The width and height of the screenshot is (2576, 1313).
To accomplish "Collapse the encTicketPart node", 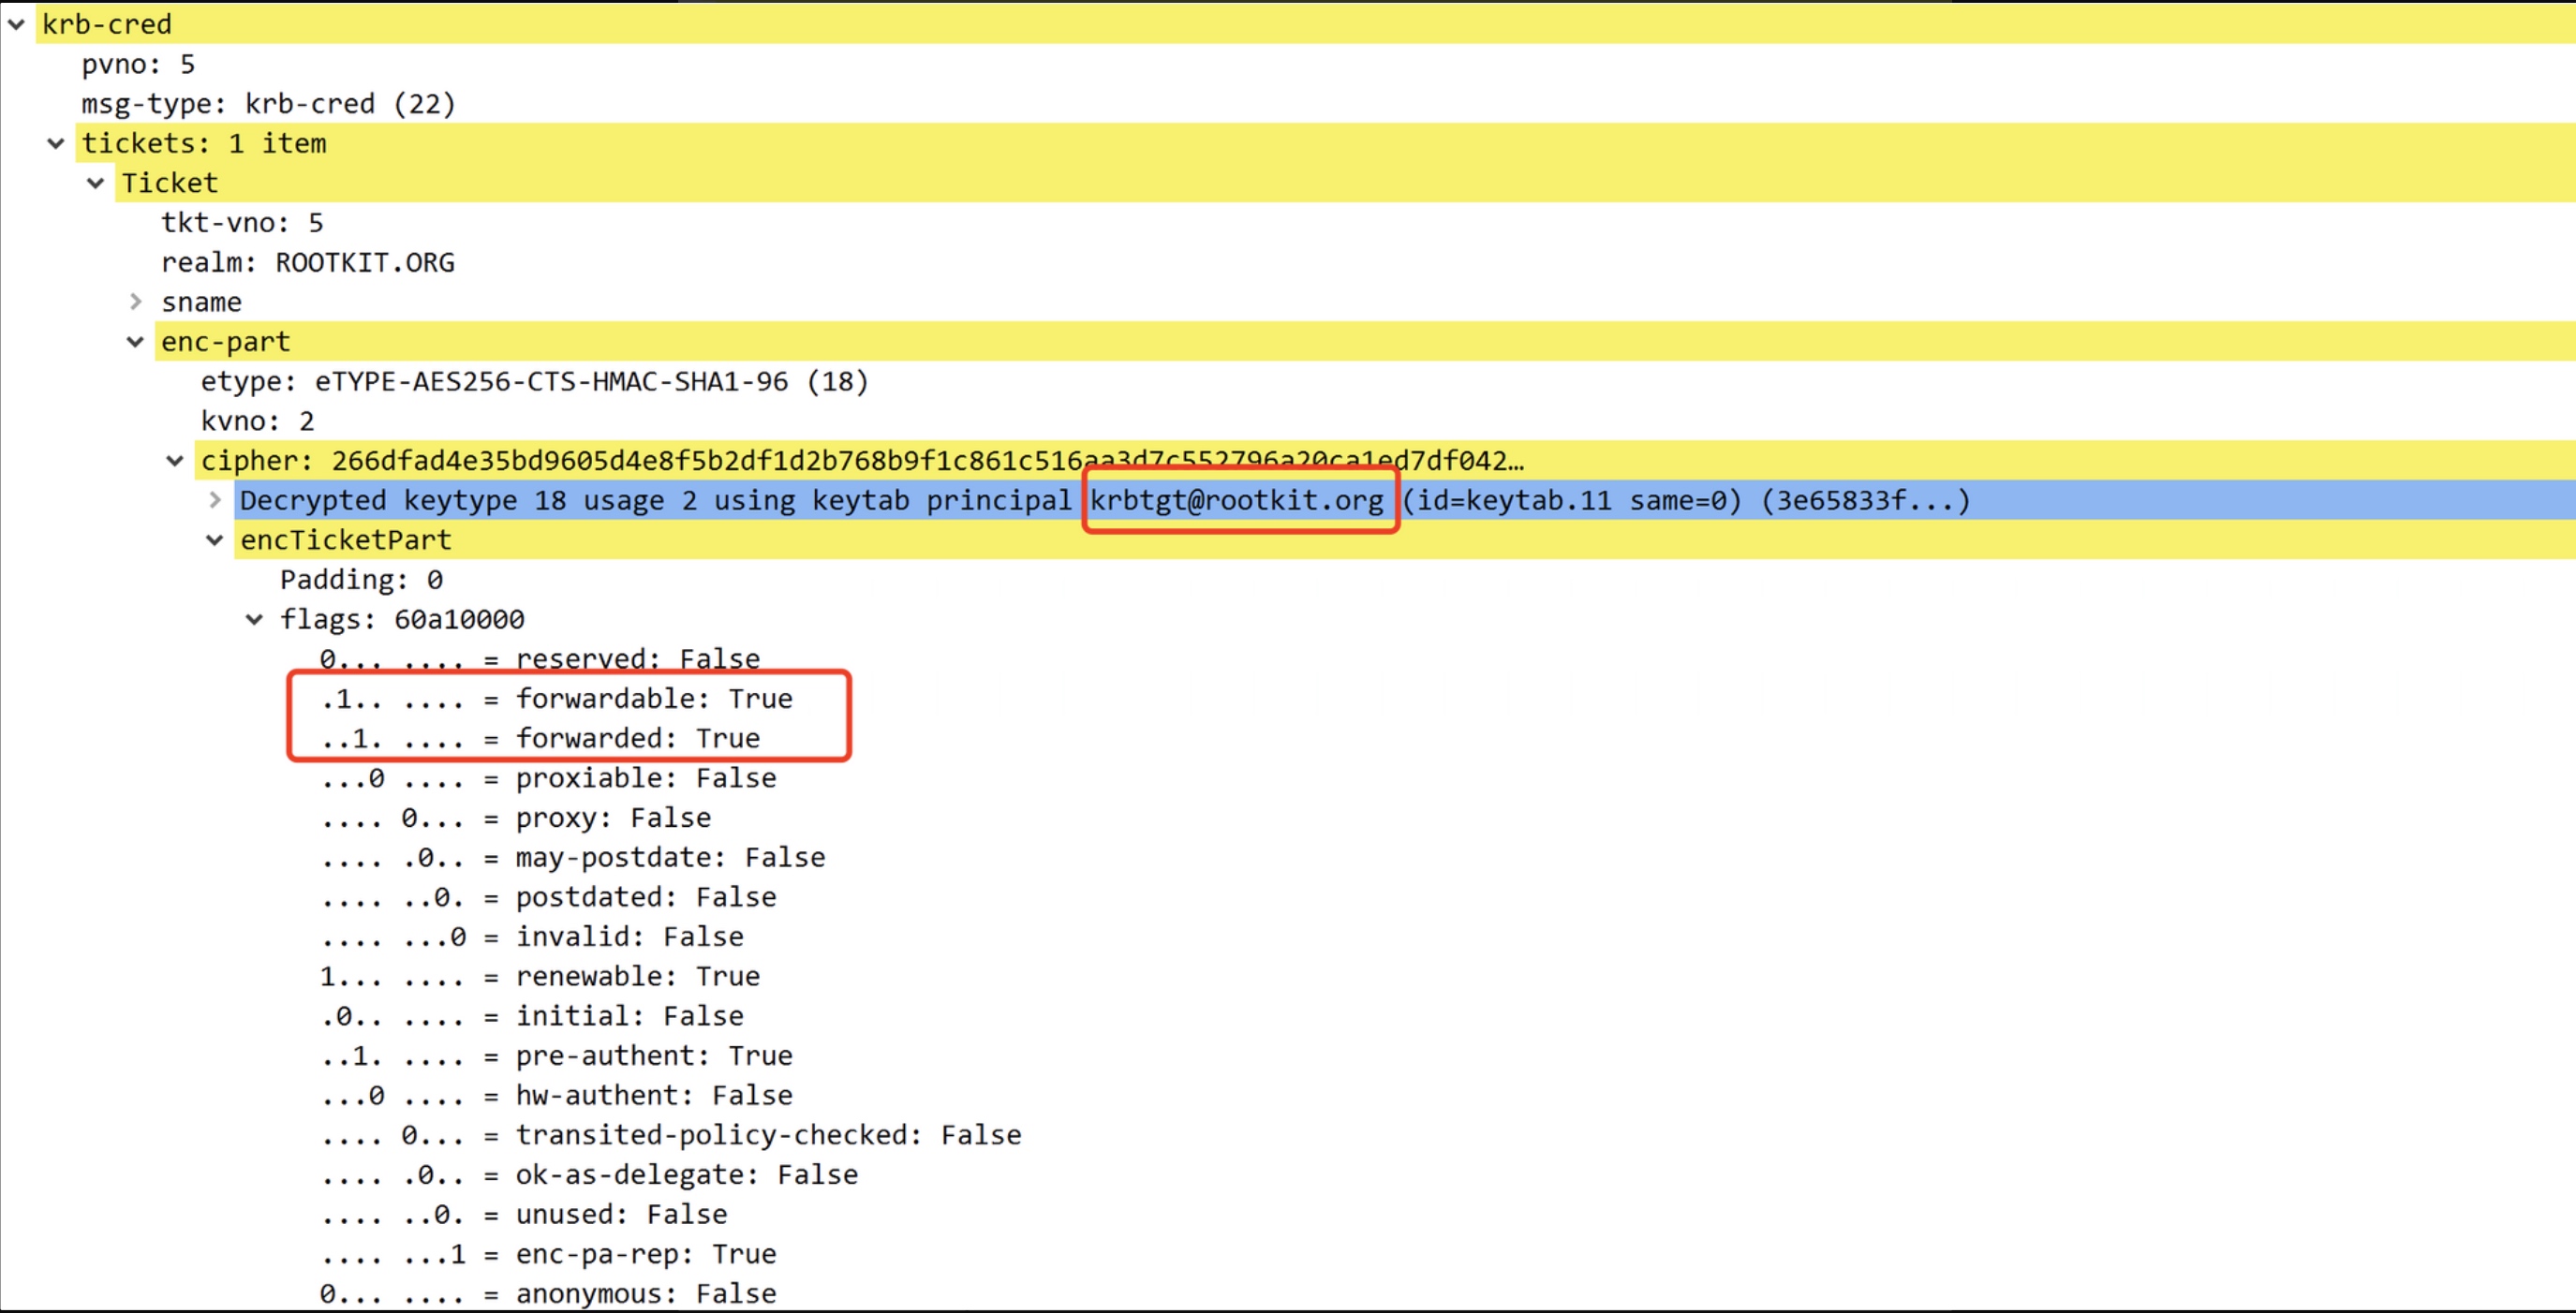I will (215, 540).
